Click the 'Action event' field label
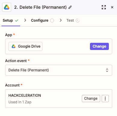Screen dimensions: 117x116 pyautogui.click(x=16, y=61)
